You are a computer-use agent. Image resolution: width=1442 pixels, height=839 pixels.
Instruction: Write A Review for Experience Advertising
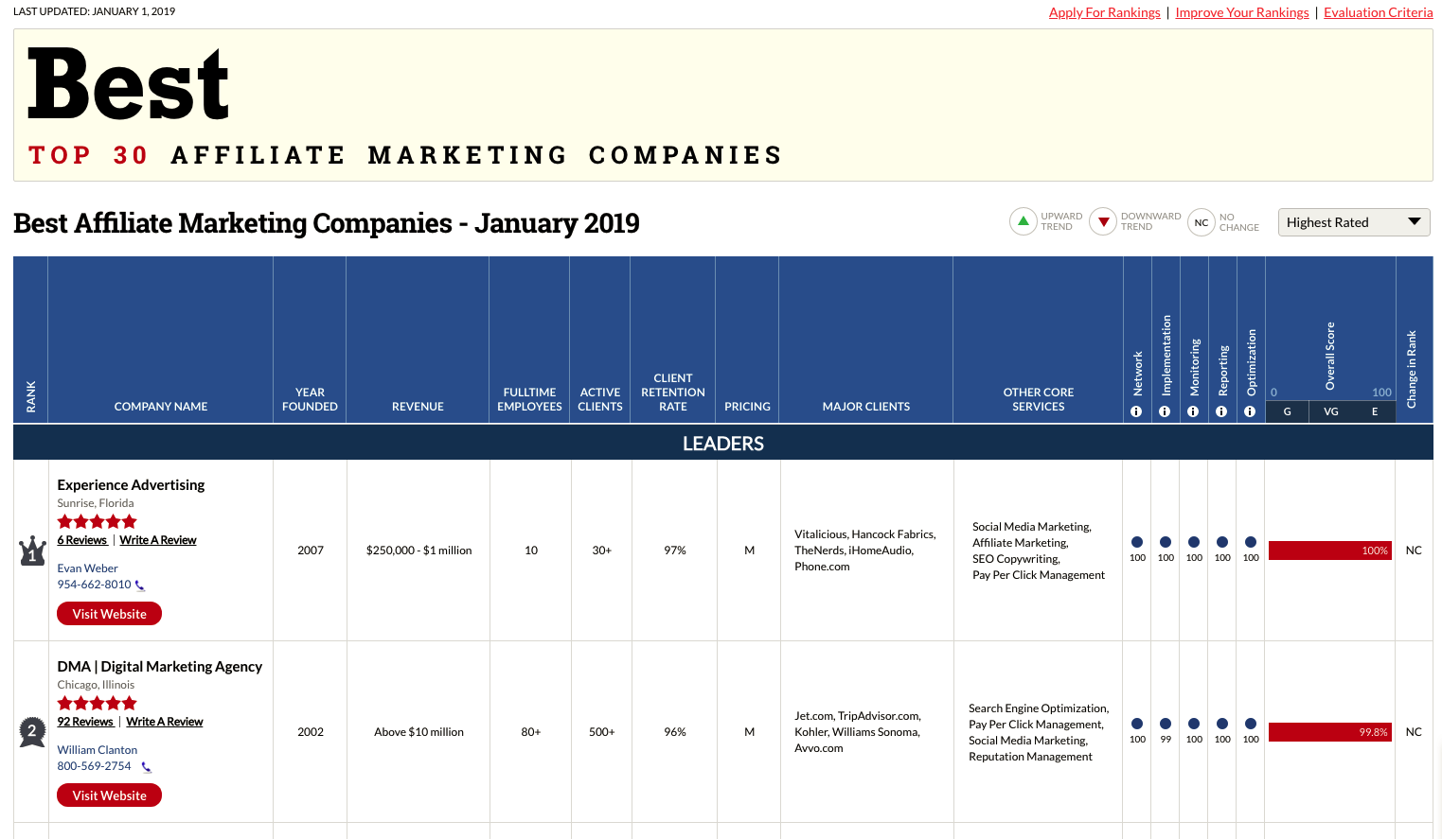coord(158,540)
